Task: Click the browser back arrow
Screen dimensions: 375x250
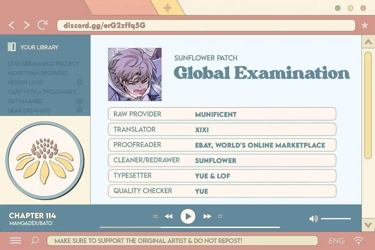Action: pyautogui.click(x=11, y=25)
